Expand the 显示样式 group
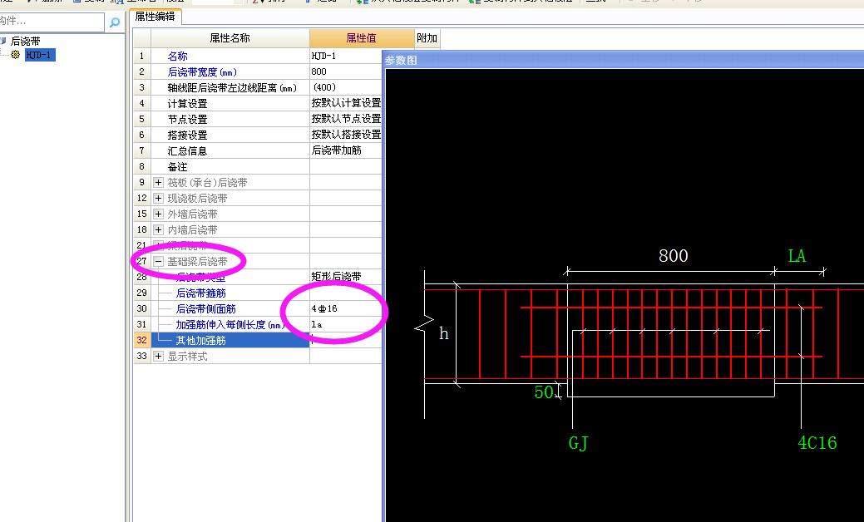864x522 pixels. [158, 357]
